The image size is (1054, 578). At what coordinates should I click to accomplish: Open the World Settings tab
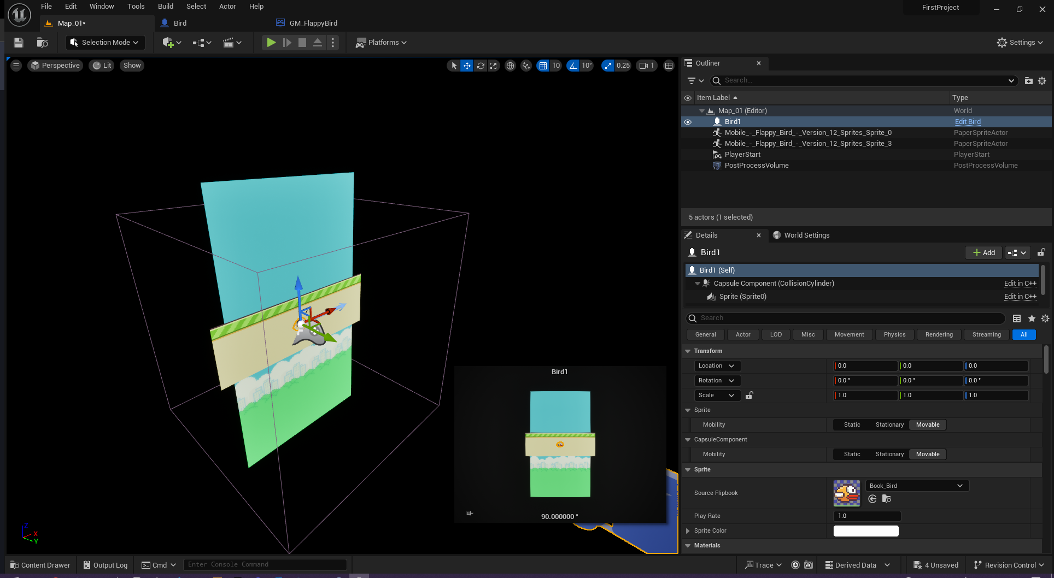click(x=801, y=235)
